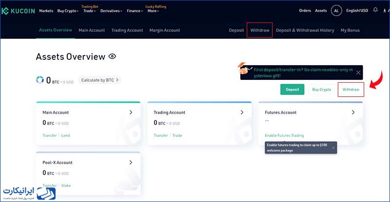
Task: Open Orders in top bar
Action: 305,11
